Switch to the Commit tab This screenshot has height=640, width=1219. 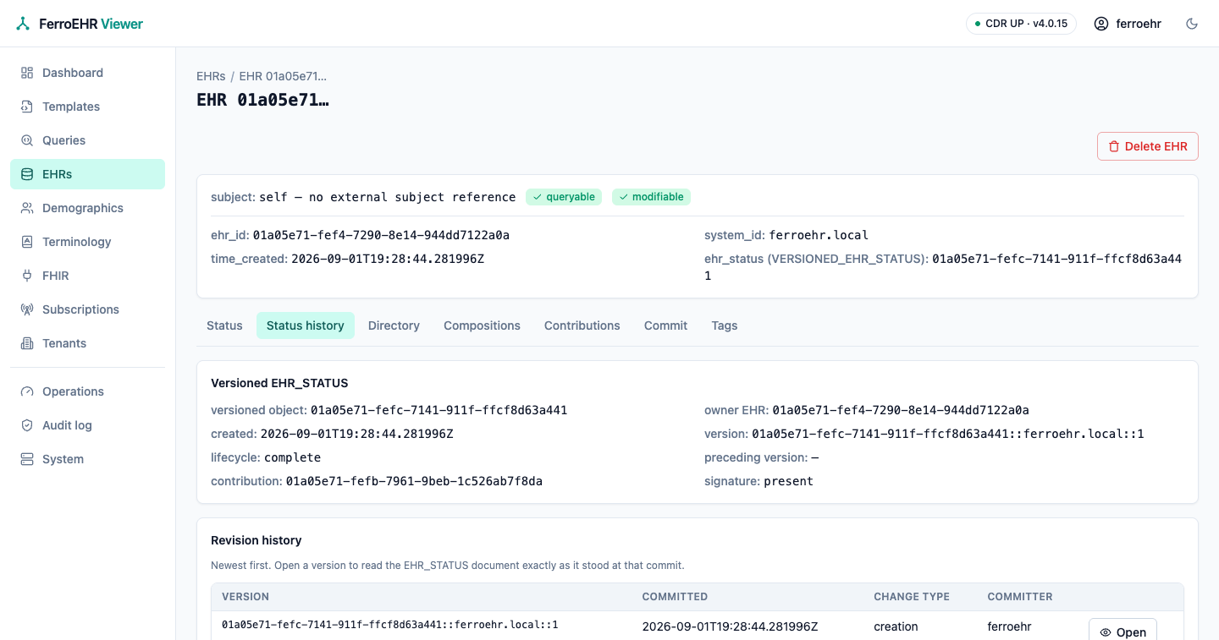click(665, 325)
